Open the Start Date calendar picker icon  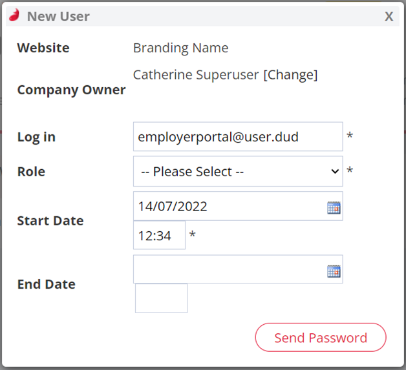pyautogui.click(x=334, y=208)
